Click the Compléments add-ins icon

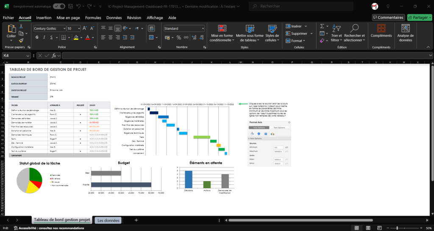(381, 33)
